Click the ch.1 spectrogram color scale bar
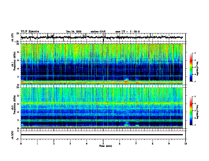 click(191, 67)
